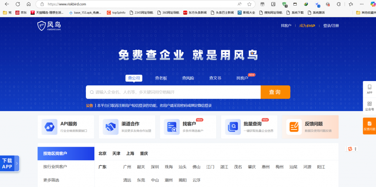The height and width of the screenshot is (187, 376).
Task: Select the 查风险 search tab
Action: point(188,78)
